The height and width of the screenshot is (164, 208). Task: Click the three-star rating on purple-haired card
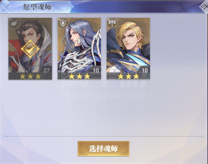79,76
